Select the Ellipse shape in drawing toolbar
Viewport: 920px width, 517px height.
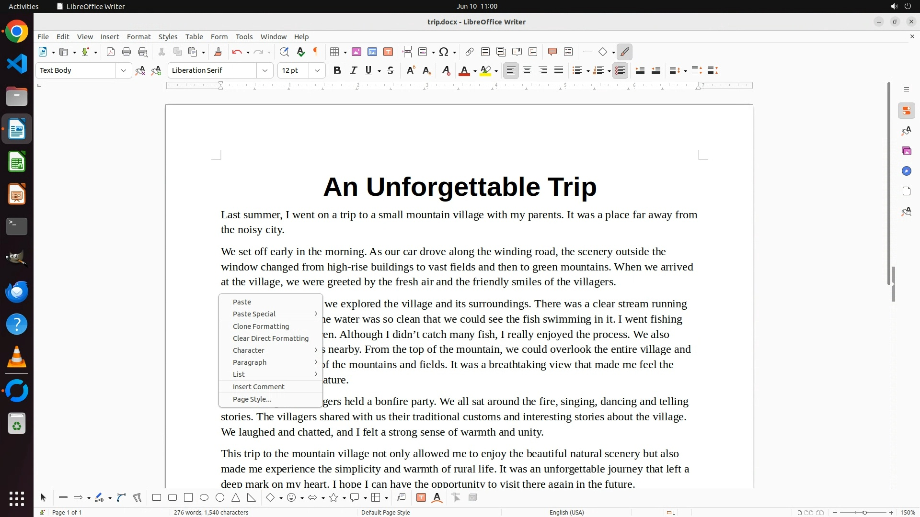coord(204,498)
